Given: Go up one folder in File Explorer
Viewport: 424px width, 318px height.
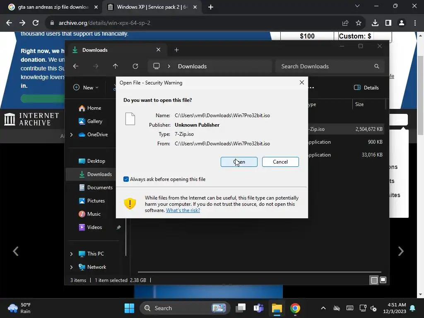Looking at the screenshot, I should point(115,66).
